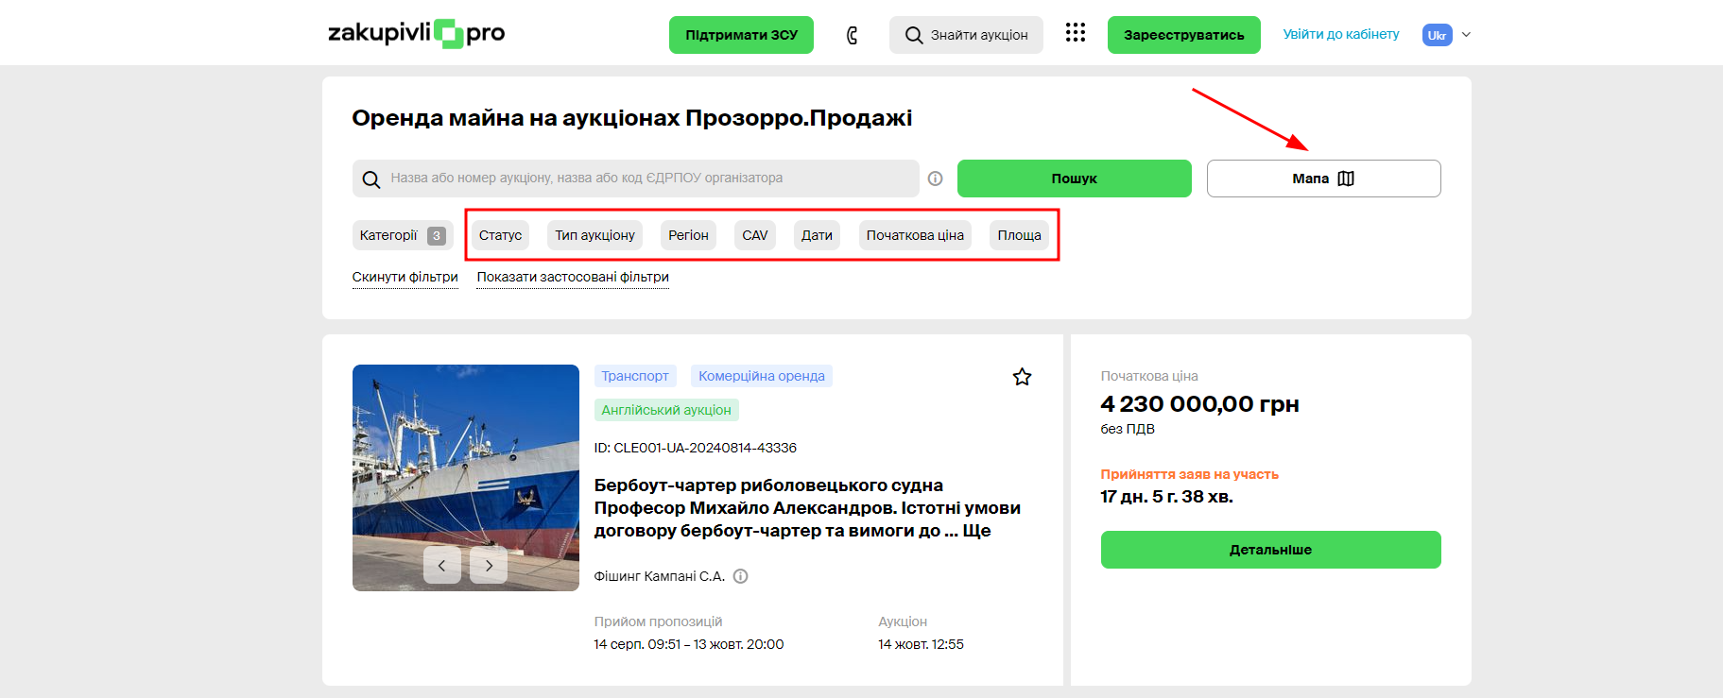This screenshot has width=1723, height=698.
Task: Open the Ukr language dropdown
Action: click(x=1446, y=35)
